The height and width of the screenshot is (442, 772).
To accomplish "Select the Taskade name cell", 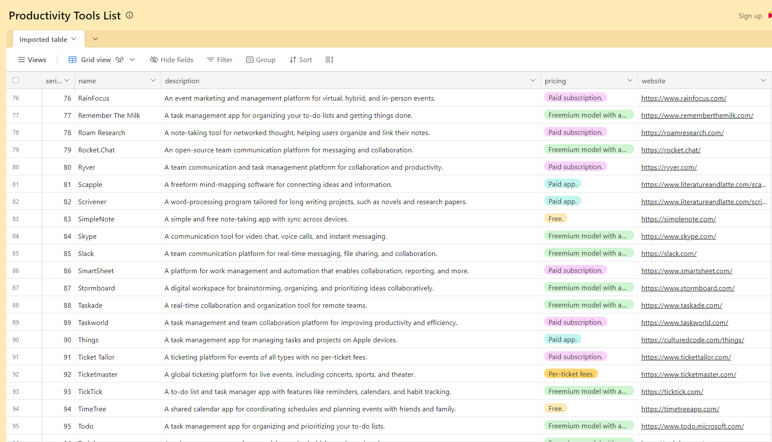I will click(x=118, y=305).
